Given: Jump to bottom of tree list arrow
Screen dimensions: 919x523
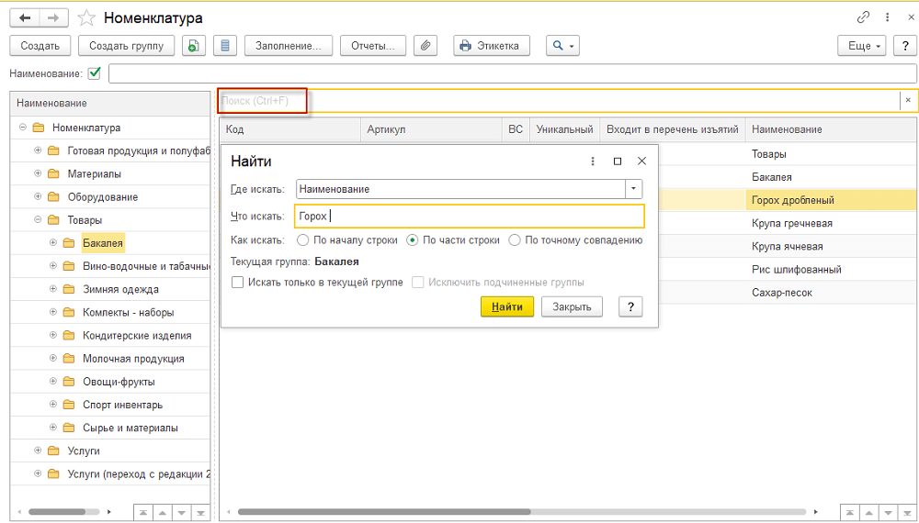Looking at the screenshot, I should pos(200,513).
